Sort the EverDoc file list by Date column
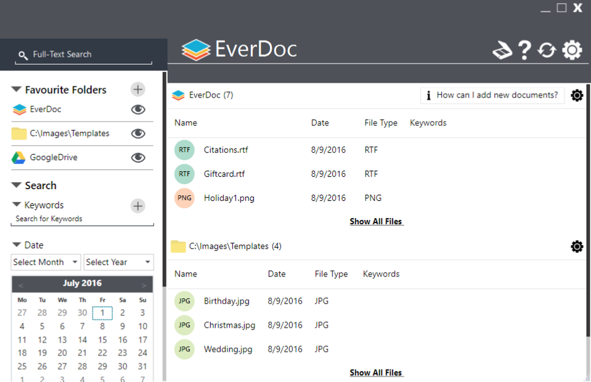Viewport: 591px width, 382px height. (x=320, y=123)
